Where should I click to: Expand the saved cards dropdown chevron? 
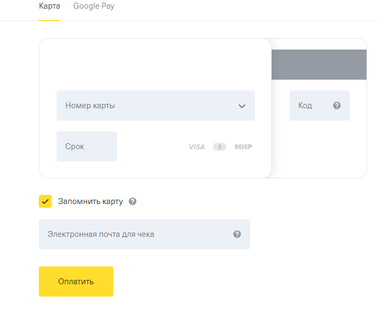[242, 106]
